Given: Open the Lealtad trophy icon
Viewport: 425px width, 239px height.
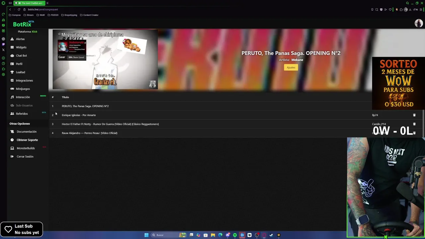Looking at the screenshot, I should [12, 72].
